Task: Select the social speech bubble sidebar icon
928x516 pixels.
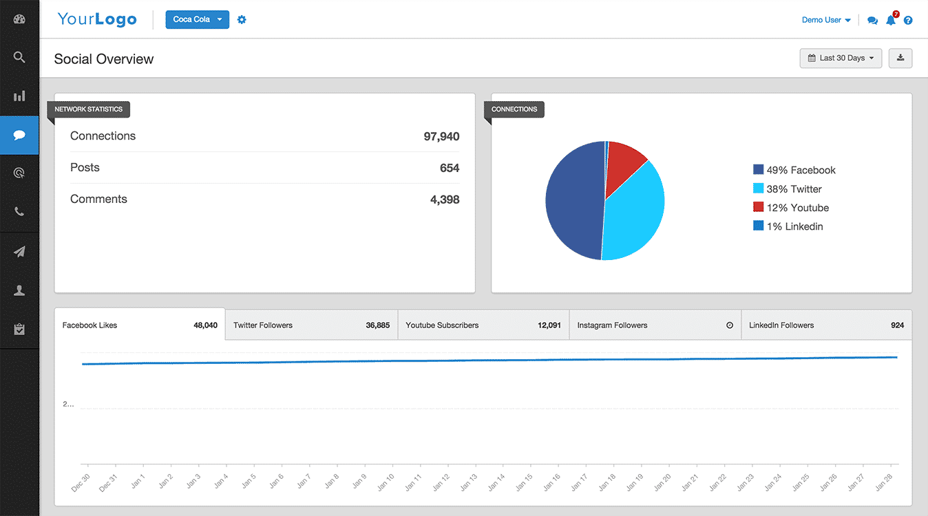Action: (x=19, y=135)
